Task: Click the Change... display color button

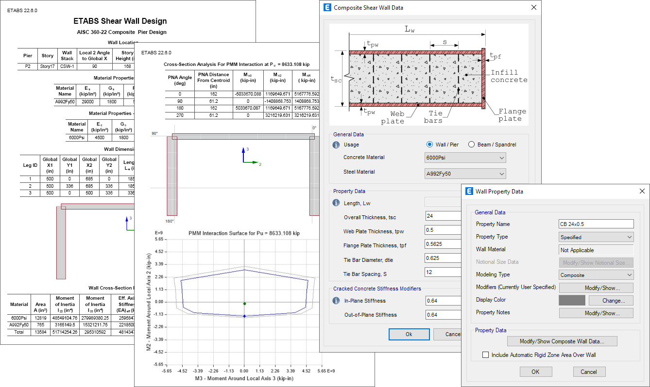Action: coord(611,301)
